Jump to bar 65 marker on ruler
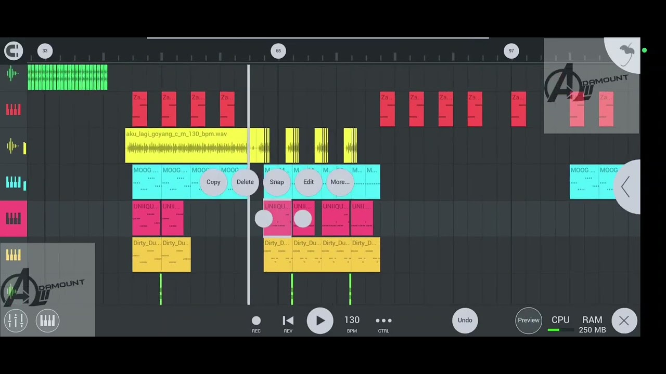This screenshot has width=666, height=374. [278, 50]
